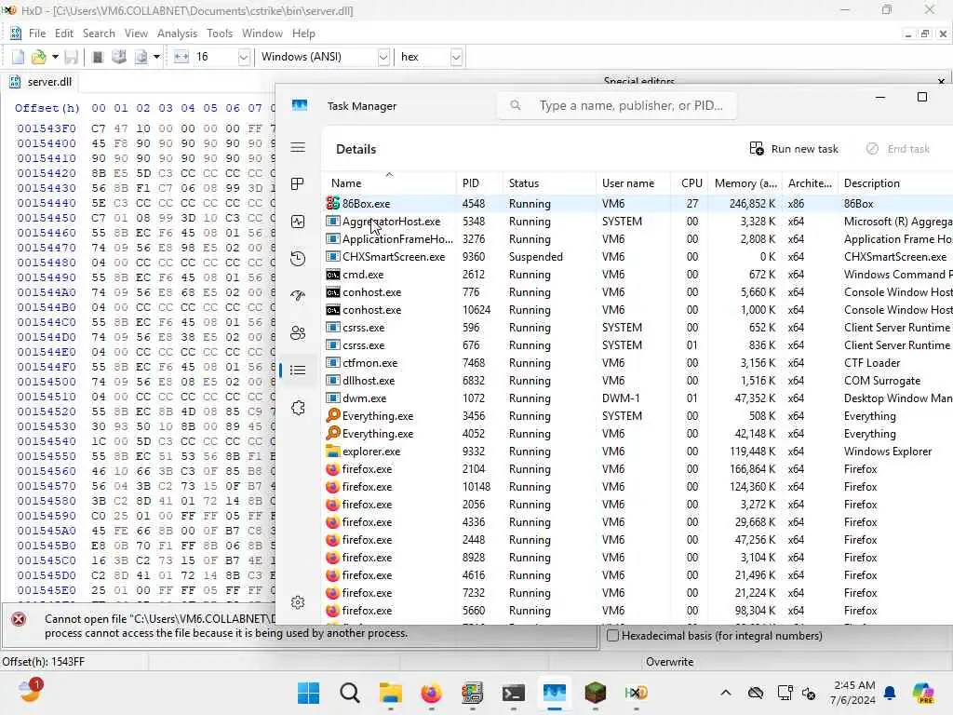Open Processes page icon in Task Manager sidebar
The width and height of the screenshot is (953, 715).
pyautogui.click(x=298, y=184)
